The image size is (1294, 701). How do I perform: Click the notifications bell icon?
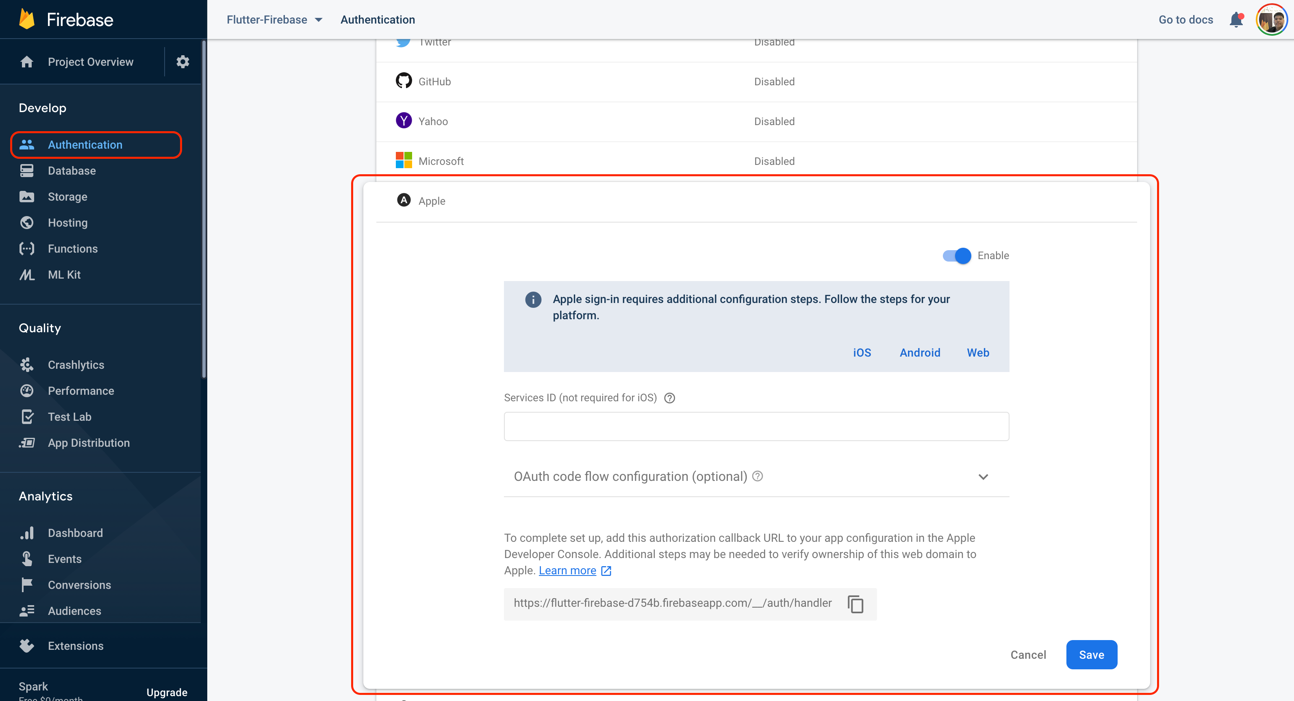coord(1236,19)
